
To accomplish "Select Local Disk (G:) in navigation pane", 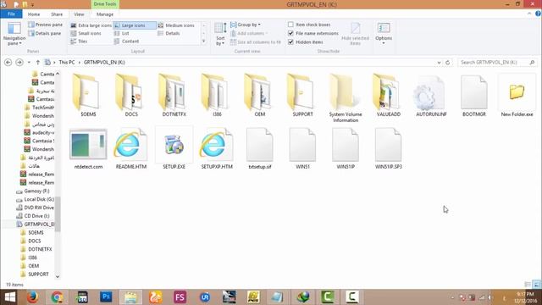I will point(35,199).
